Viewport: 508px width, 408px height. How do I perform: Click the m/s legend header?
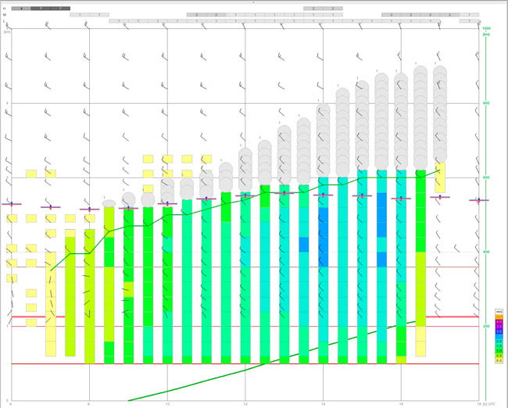coord(499,311)
